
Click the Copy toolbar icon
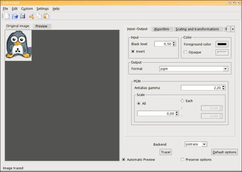[39, 16]
